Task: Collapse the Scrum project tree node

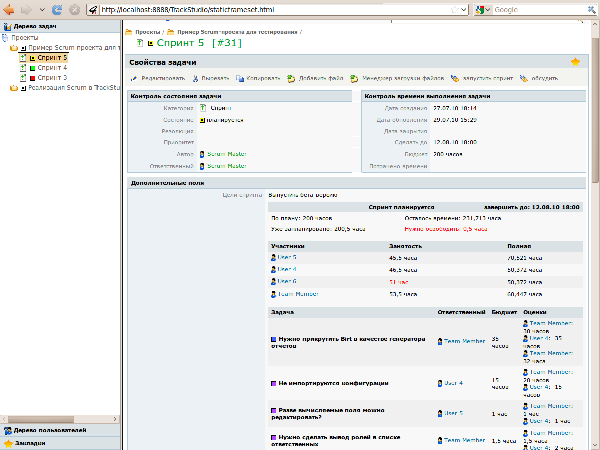Action: [5, 48]
